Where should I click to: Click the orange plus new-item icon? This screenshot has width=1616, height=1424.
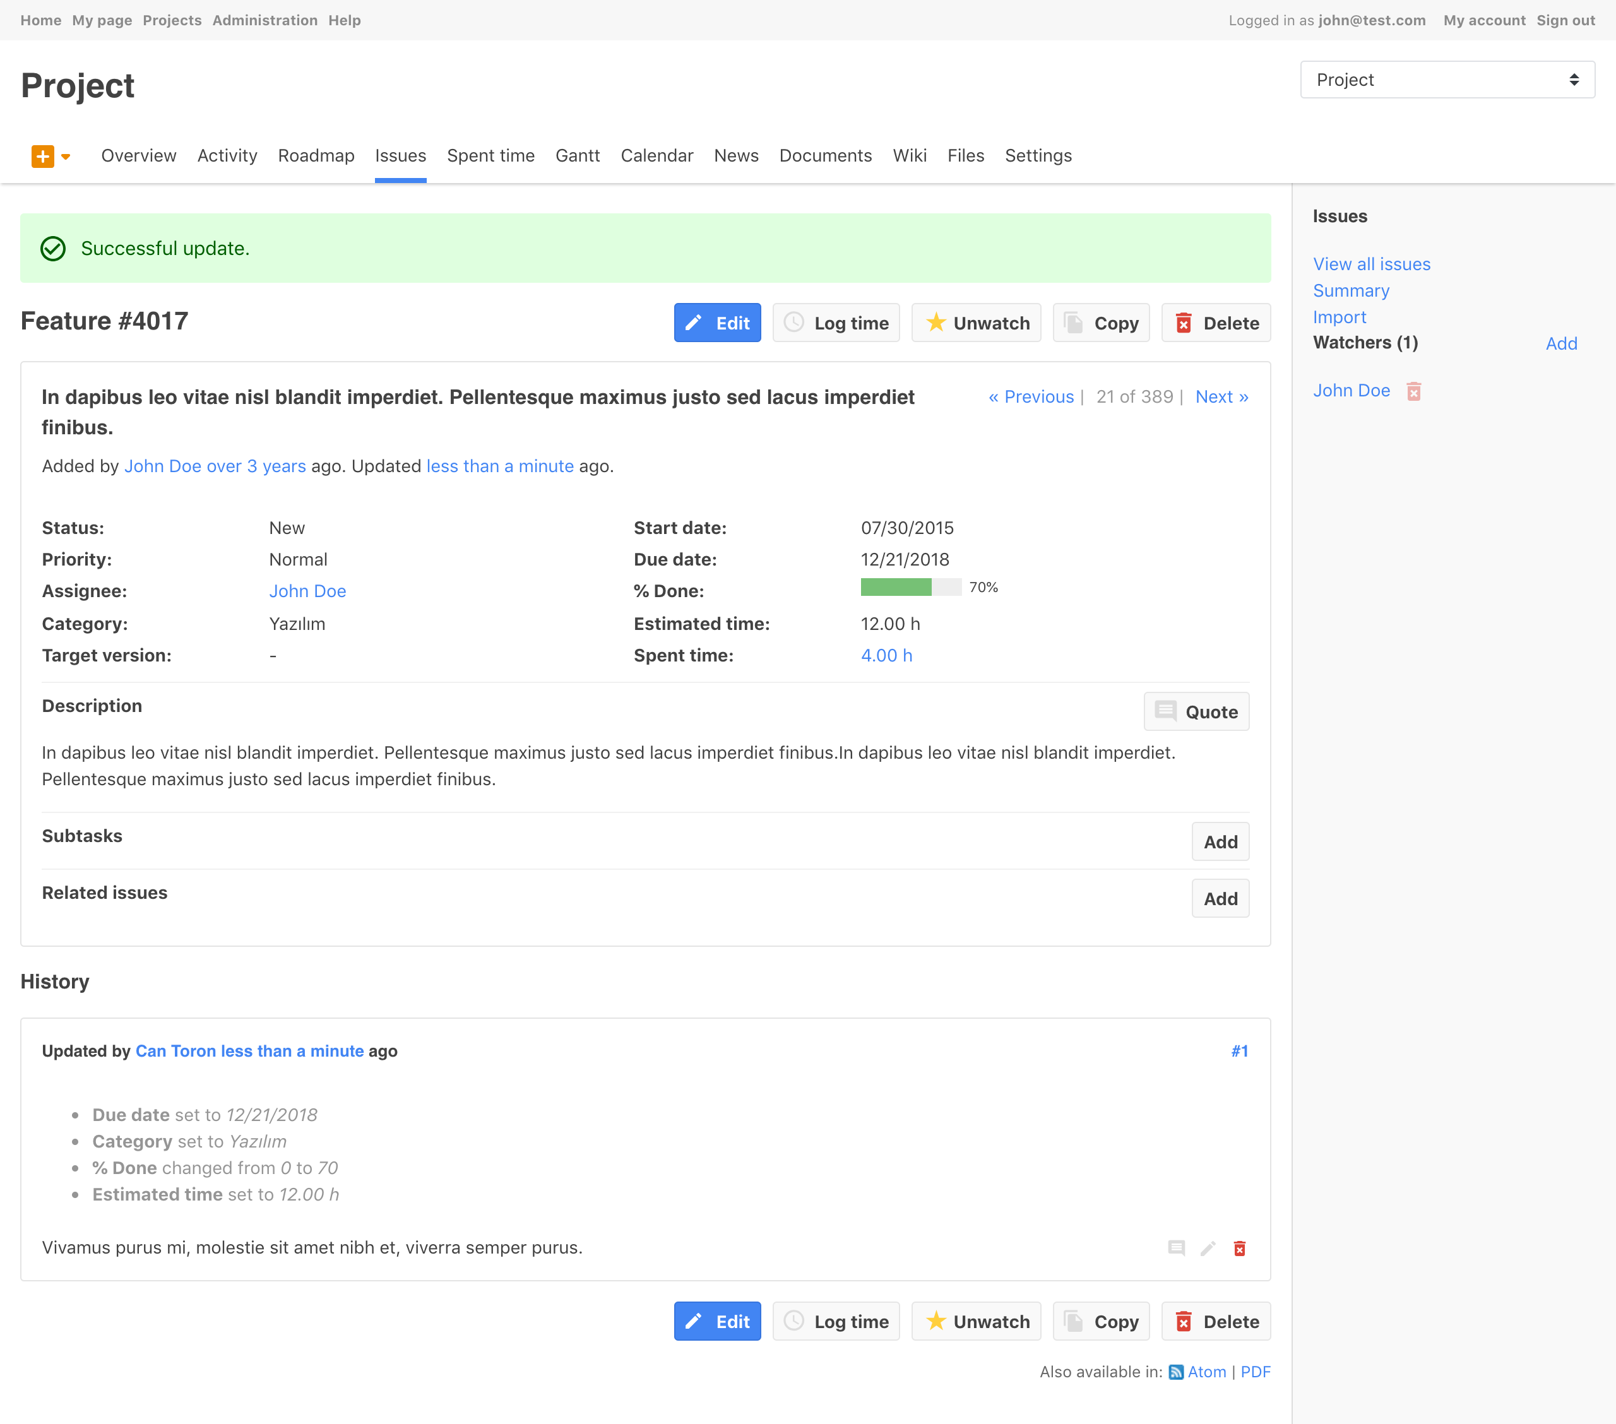pyautogui.click(x=43, y=157)
